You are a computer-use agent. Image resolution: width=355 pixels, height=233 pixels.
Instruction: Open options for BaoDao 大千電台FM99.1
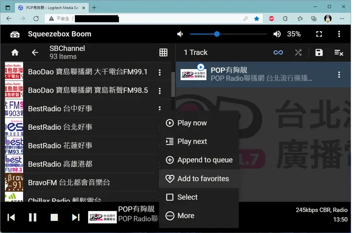tap(160, 72)
